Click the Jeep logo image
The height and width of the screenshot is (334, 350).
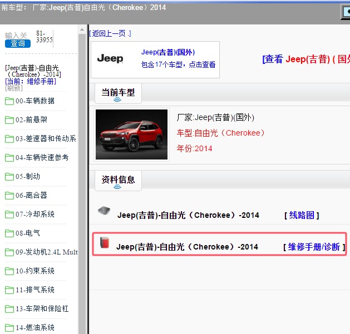click(x=110, y=59)
